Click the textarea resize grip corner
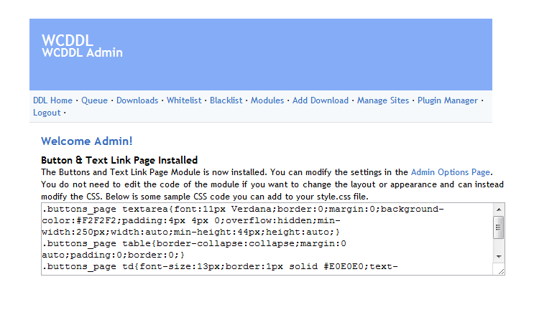Screen dimensions: 534x310 500,271
